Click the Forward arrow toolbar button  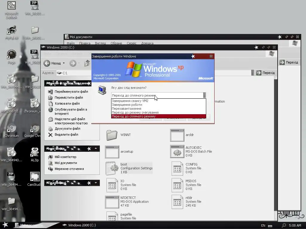73,63
